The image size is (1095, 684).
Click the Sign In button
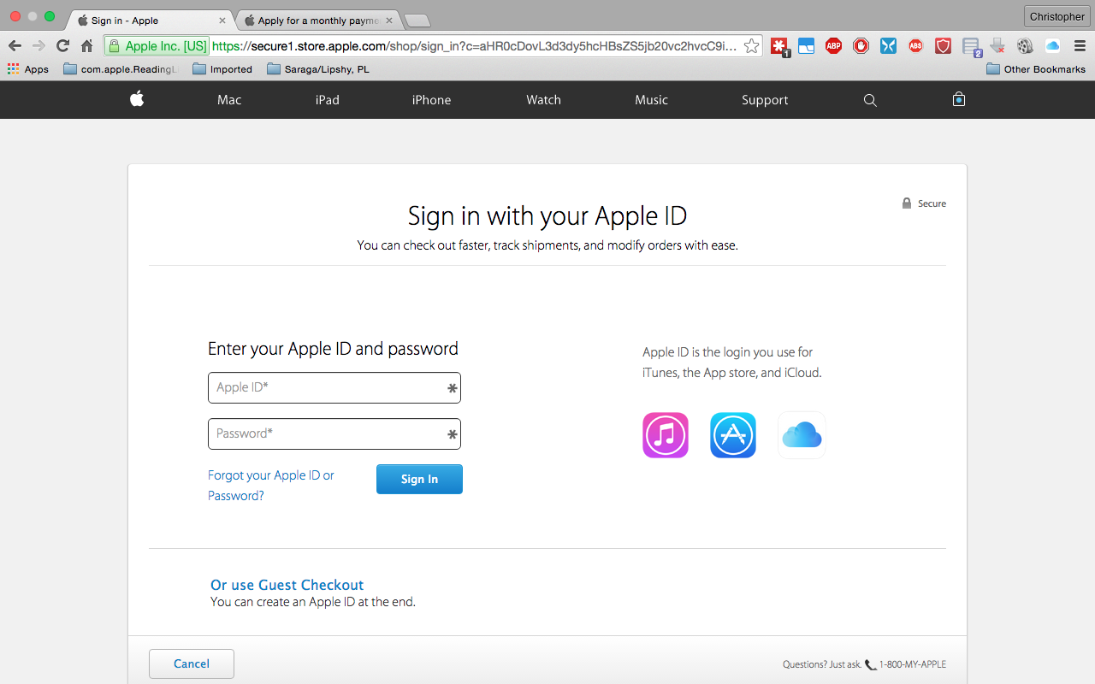[419, 479]
